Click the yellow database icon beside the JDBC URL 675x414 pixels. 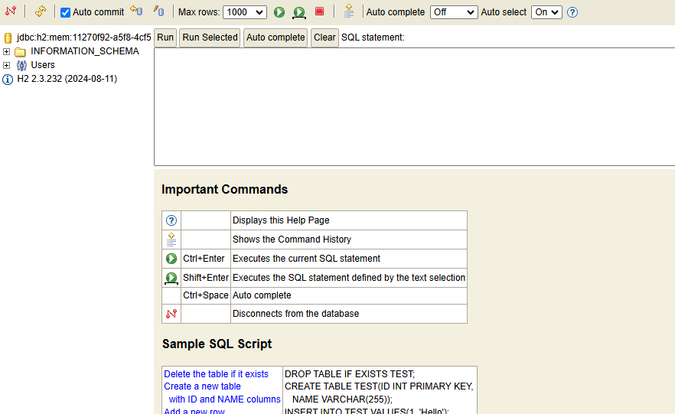(x=8, y=37)
